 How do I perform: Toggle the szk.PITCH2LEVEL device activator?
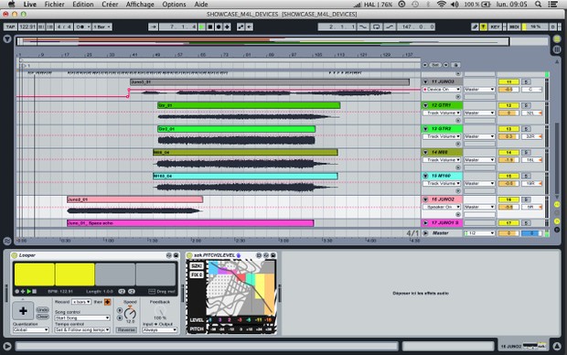click(x=189, y=255)
